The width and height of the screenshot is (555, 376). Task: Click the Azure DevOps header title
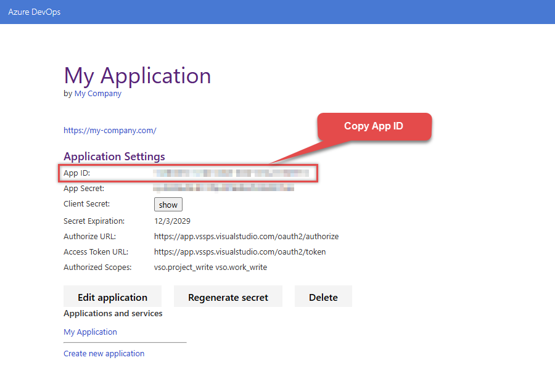coord(35,12)
